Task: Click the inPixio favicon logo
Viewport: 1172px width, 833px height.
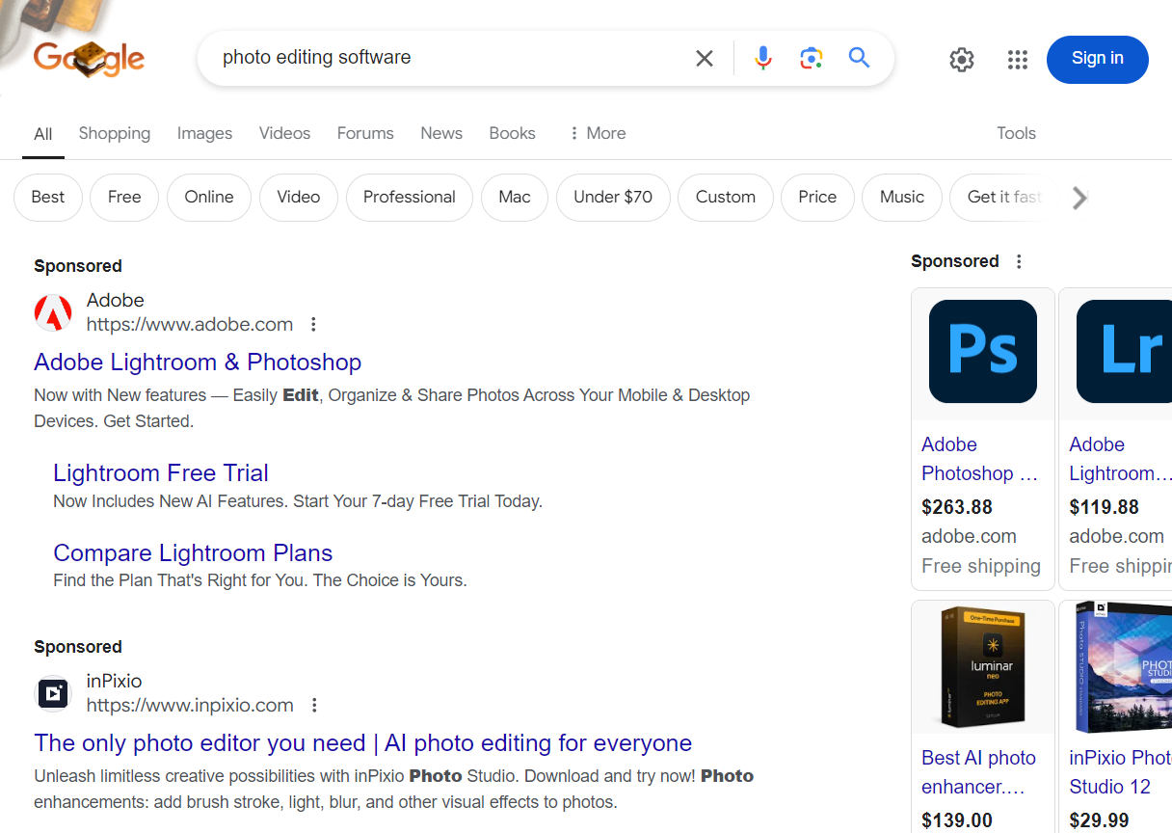Action: point(53,693)
